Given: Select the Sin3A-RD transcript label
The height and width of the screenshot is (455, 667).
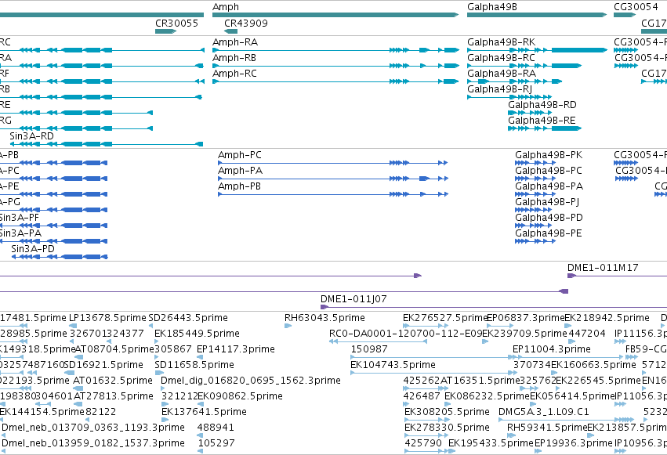Looking at the screenshot, I should point(31,136).
